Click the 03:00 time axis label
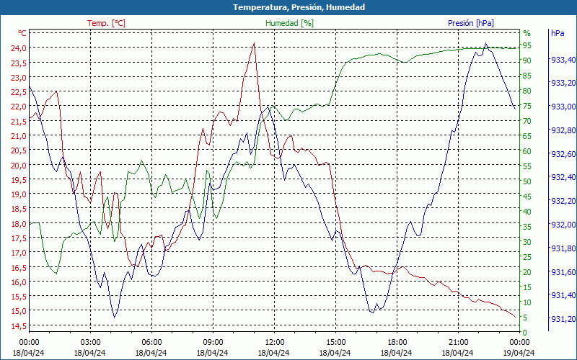Image resolution: width=577 pixels, height=360 pixels. pos(90,343)
